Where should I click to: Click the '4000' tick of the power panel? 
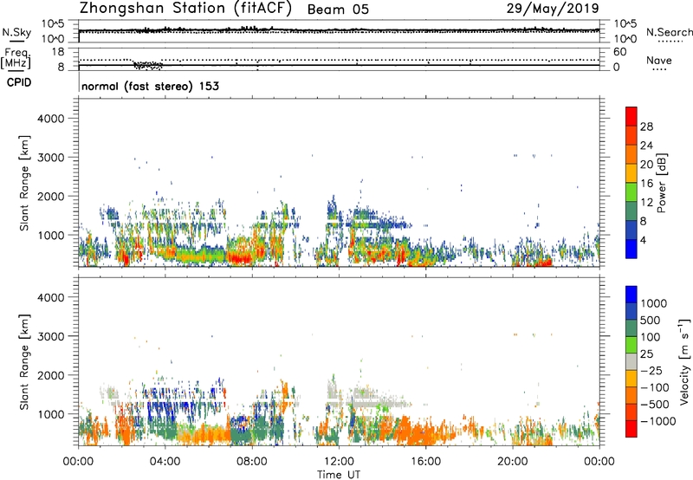(50, 119)
